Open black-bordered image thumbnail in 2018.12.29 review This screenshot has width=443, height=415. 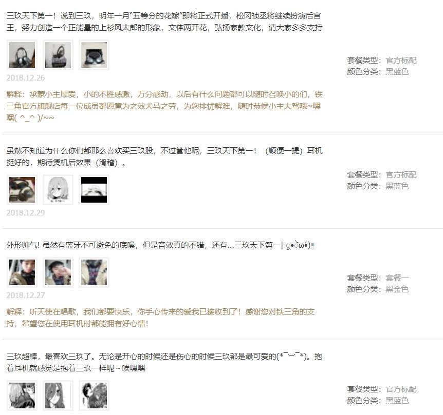94,190
